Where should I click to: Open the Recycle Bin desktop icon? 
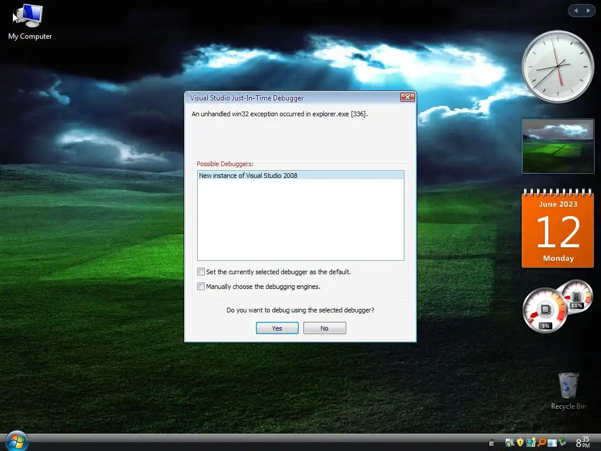tap(568, 391)
